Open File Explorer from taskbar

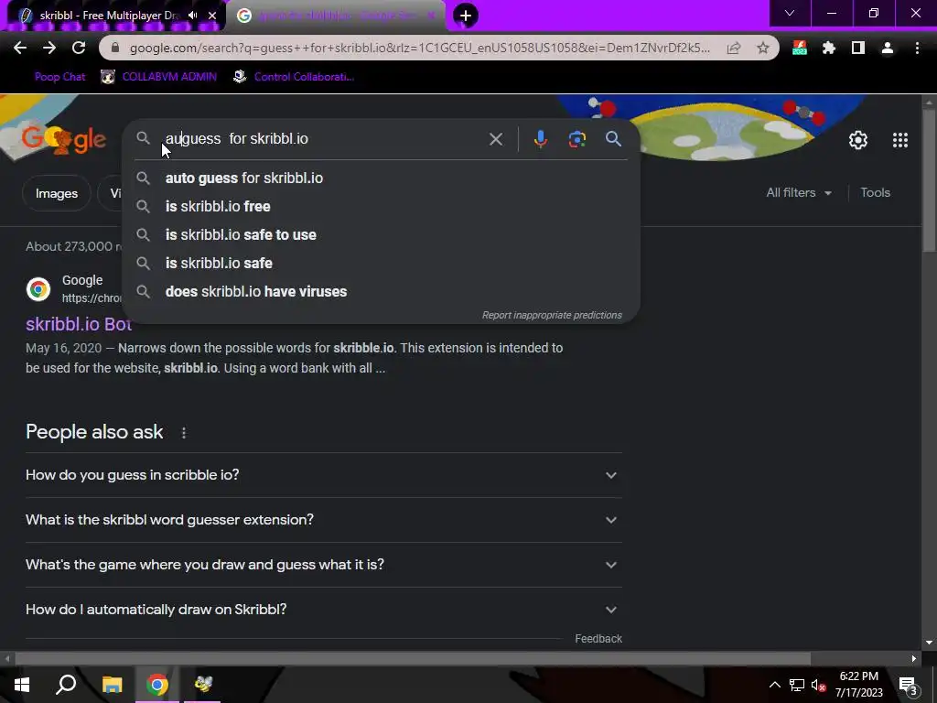pyautogui.click(x=112, y=685)
